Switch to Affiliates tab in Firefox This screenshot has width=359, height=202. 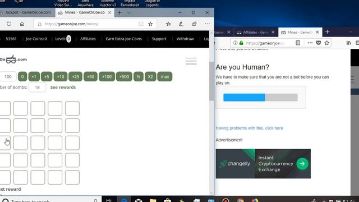[x=256, y=33]
